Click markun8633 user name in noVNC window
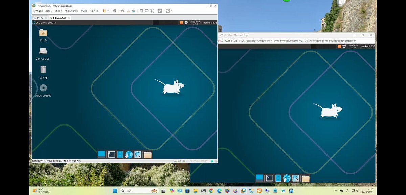The image size is (406, 195). tap(367, 46)
